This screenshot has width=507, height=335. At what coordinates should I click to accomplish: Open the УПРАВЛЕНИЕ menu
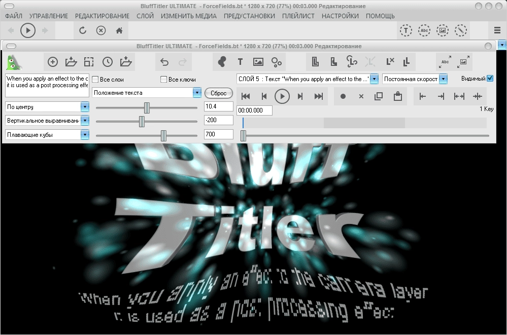[x=49, y=16]
